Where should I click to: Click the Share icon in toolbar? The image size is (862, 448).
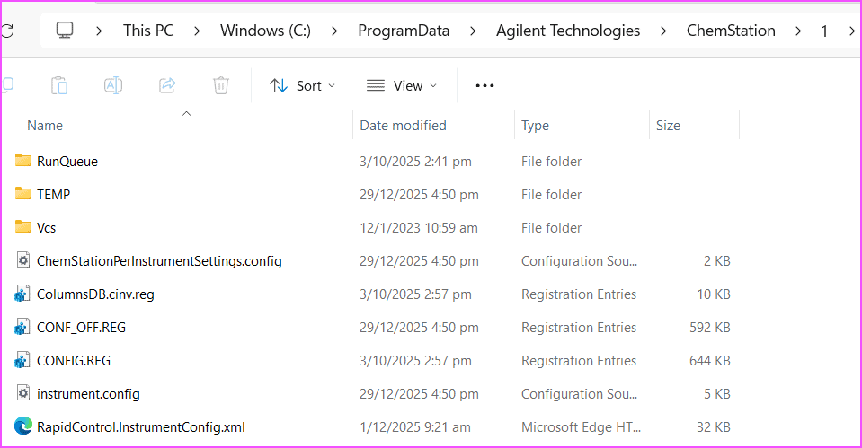167,85
